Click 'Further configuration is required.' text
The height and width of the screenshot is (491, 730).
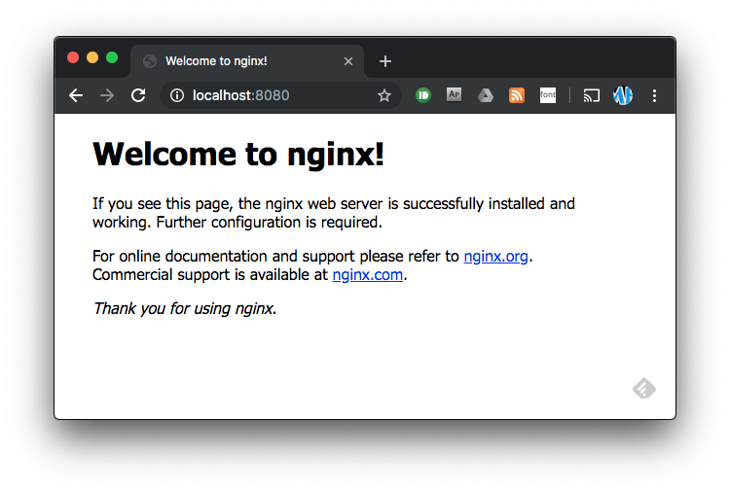pos(269,223)
